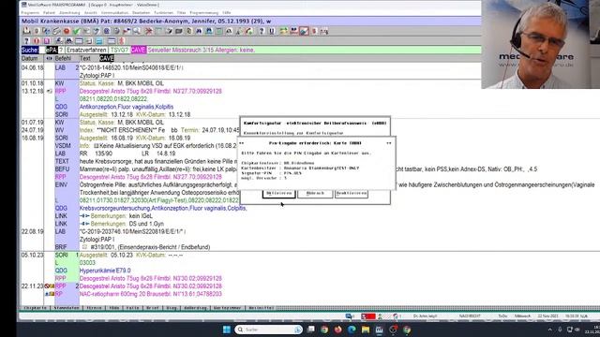The image size is (600, 337).
Task: Switch to the Termin bottom tab
Action: click(94, 308)
